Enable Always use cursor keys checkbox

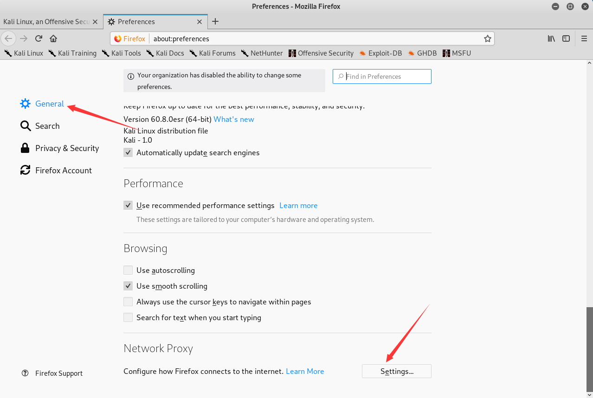(128, 302)
